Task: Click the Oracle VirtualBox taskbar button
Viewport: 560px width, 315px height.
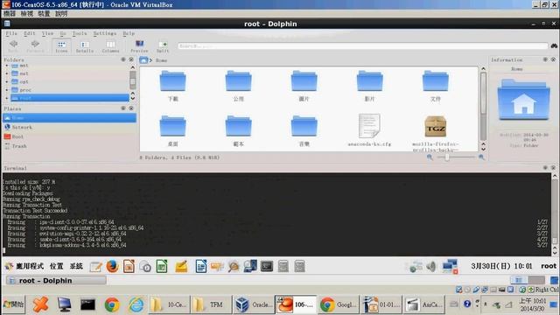Action: click(x=253, y=304)
